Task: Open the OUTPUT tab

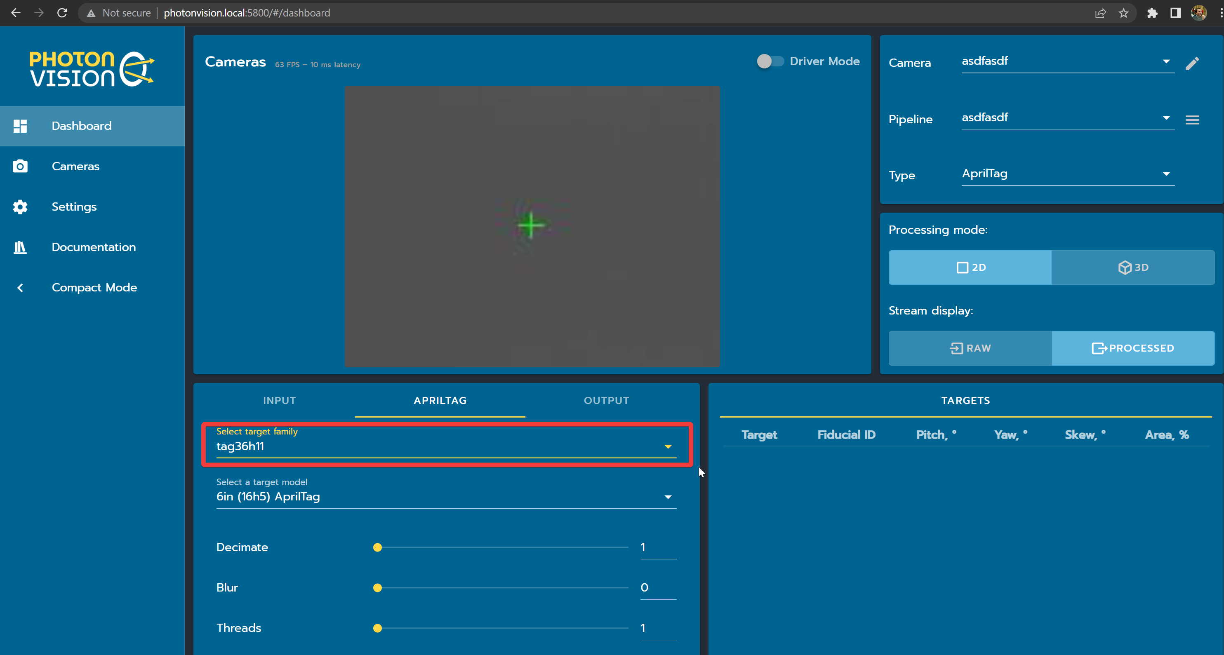Action: click(x=606, y=400)
